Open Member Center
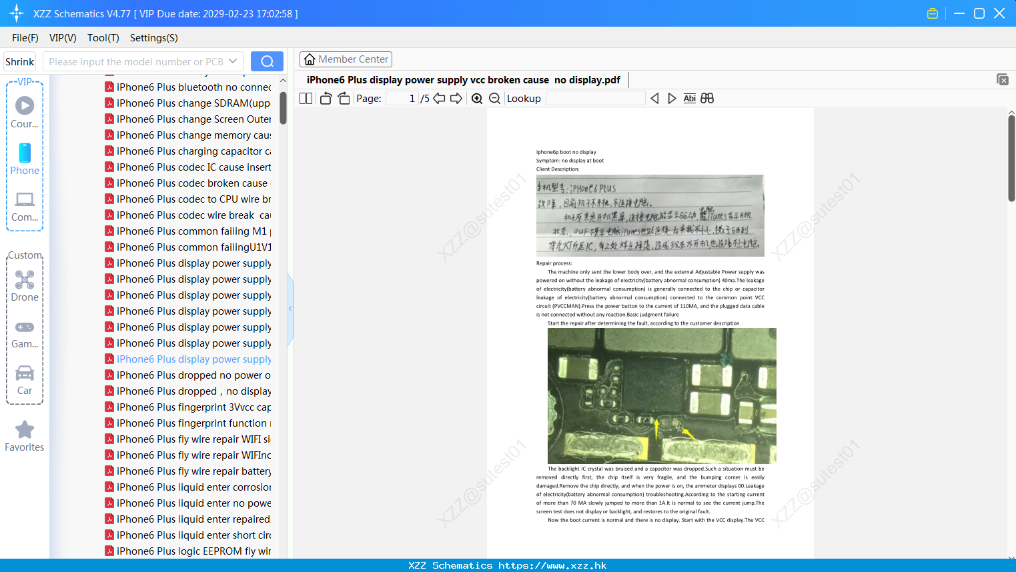Screen dimensions: 1016x572 (346, 59)
